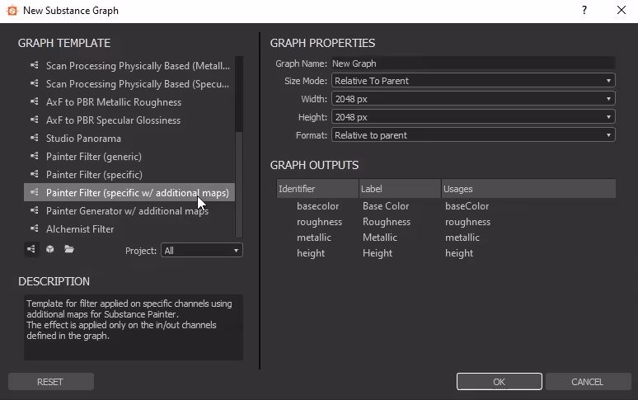Edit the Graph Name field

click(x=473, y=64)
